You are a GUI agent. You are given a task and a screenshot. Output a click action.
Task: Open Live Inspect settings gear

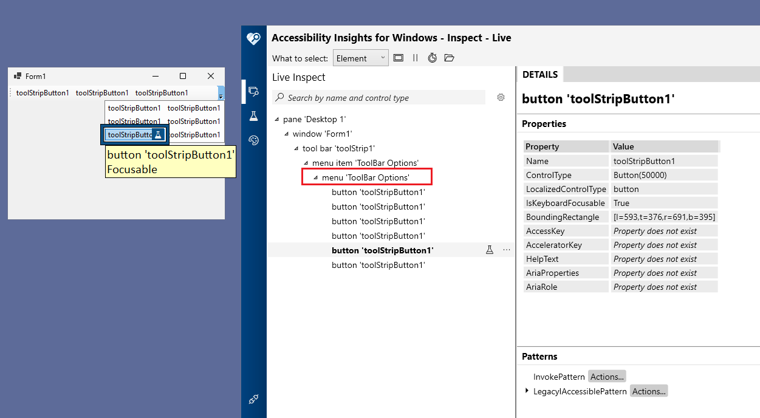click(501, 97)
